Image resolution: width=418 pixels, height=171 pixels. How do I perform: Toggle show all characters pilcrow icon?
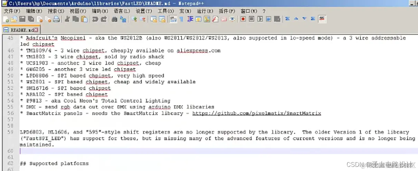181,19
